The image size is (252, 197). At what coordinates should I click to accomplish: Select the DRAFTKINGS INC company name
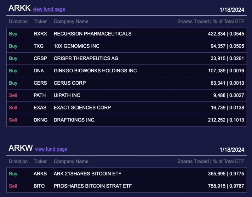(x=74, y=120)
